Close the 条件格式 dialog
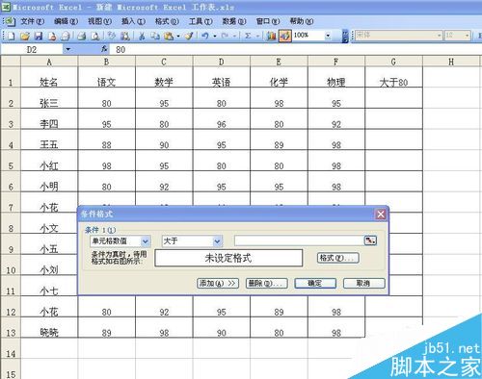The image size is (482, 379). pos(381,215)
